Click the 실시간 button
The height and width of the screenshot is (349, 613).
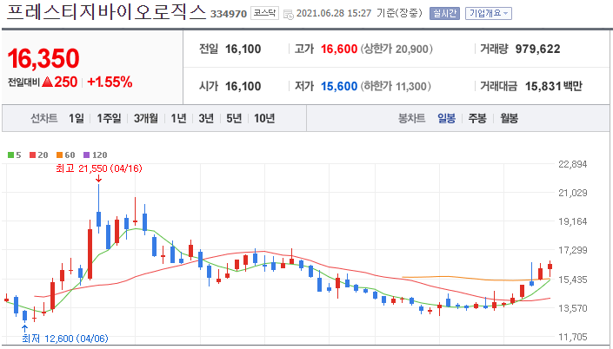coord(444,14)
